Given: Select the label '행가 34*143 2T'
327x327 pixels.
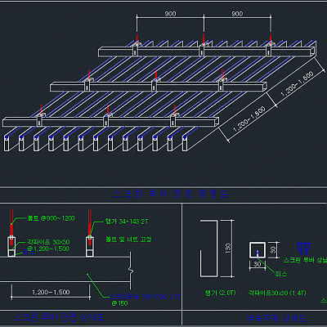Looking at the screenshot, I should [127, 222].
